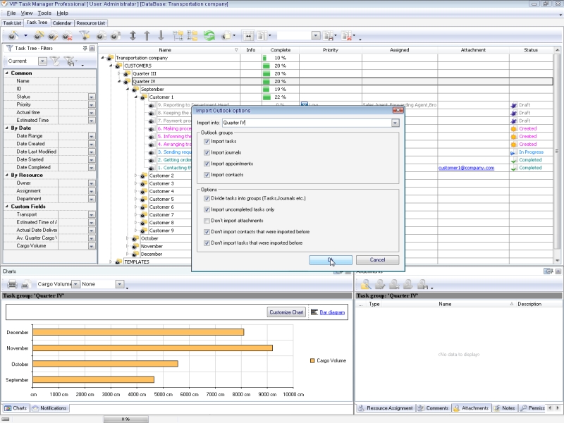564x423 pixels.
Task: Click the Bar diagram link
Action: tap(333, 312)
